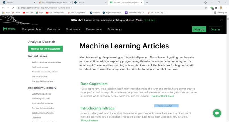Open The rise of HuggingFace issue

coord(42,82)
